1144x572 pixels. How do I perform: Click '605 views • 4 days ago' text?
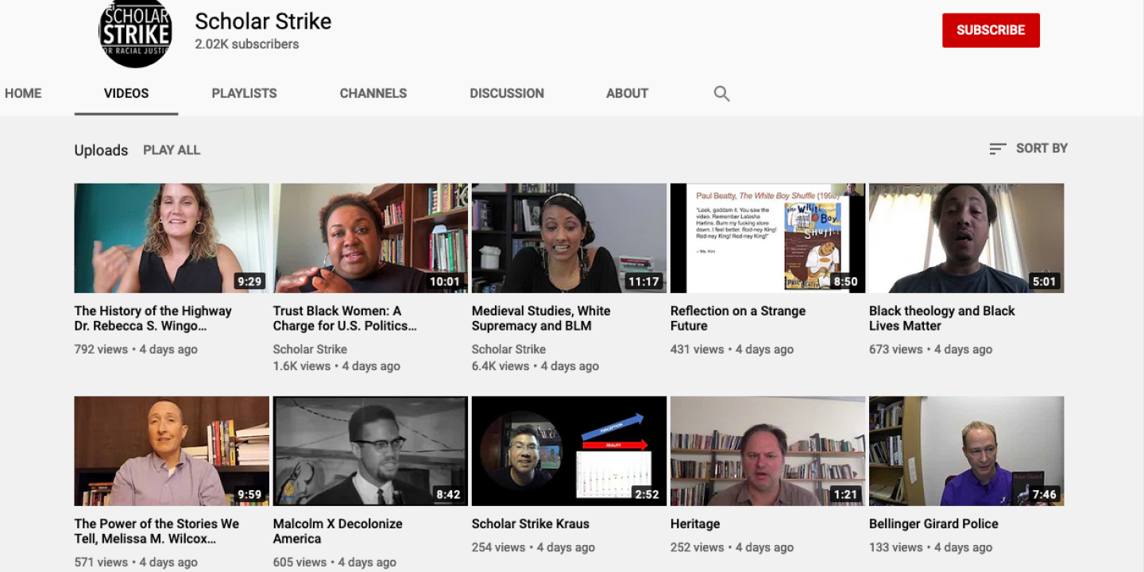coord(334,562)
